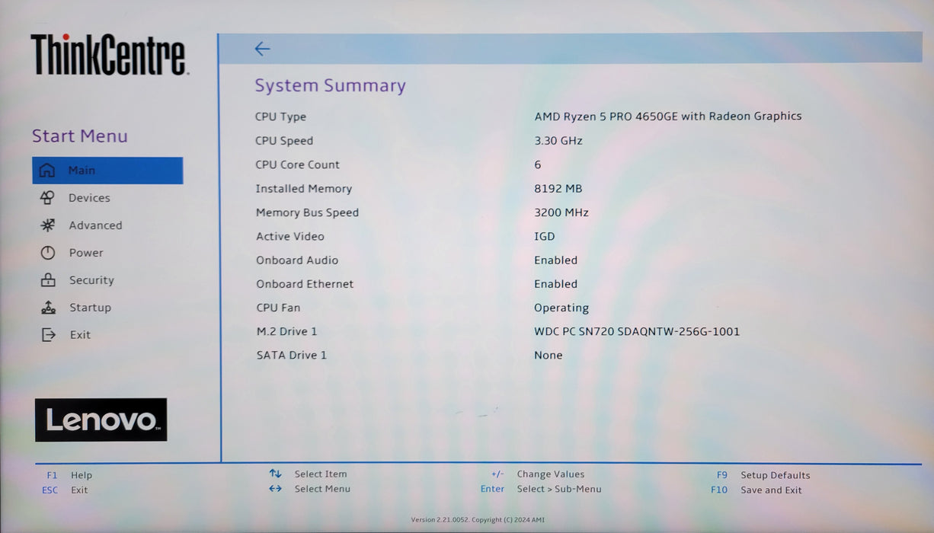Click Enabled value for Onboard Audio
The width and height of the screenshot is (934, 533).
(556, 260)
